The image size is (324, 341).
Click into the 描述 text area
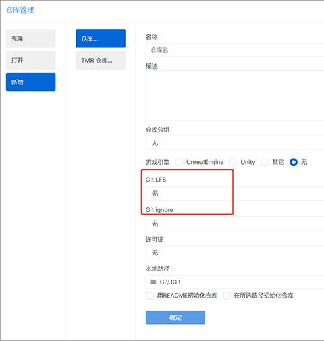tap(235, 95)
